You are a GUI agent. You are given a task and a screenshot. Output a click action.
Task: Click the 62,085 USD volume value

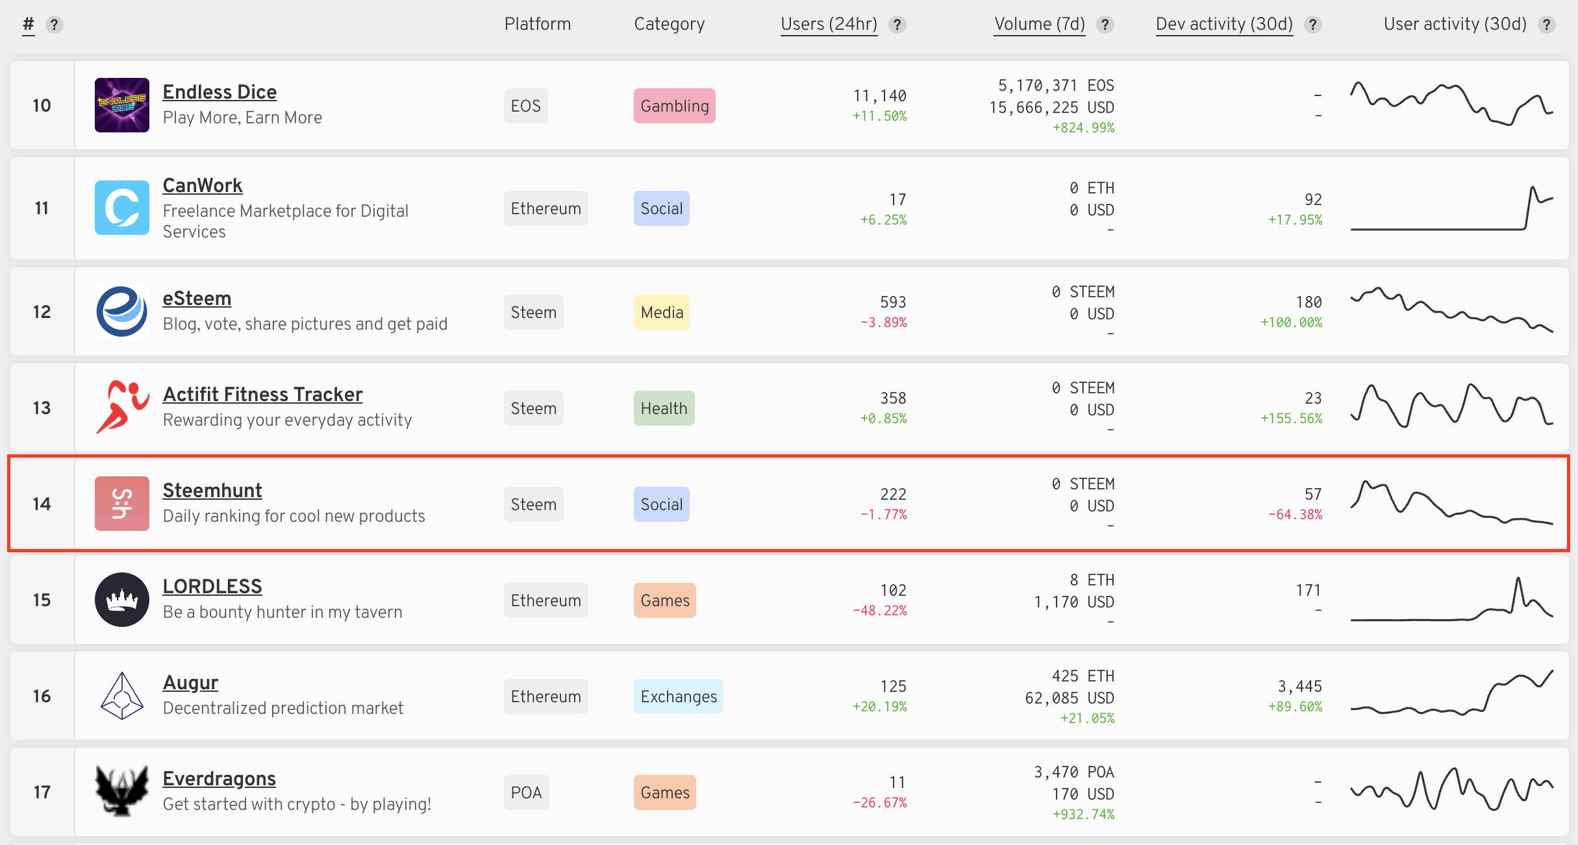point(1070,698)
